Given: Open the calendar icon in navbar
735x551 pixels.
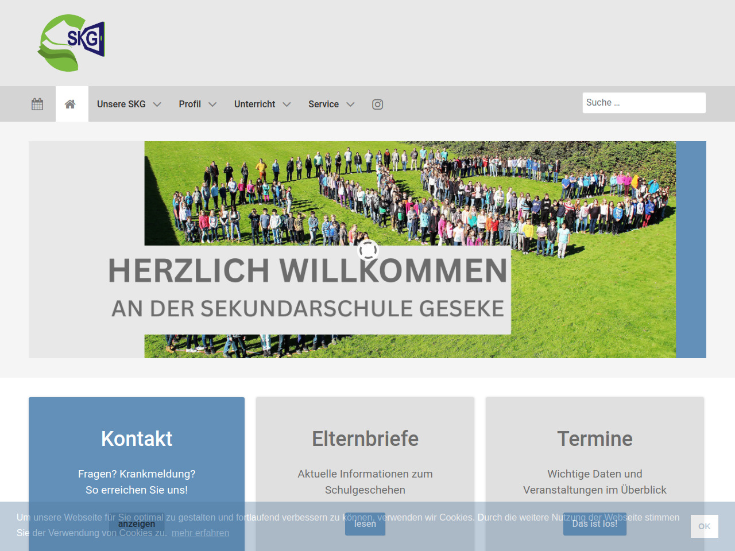Looking at the screenshot, I should (37, 104).
